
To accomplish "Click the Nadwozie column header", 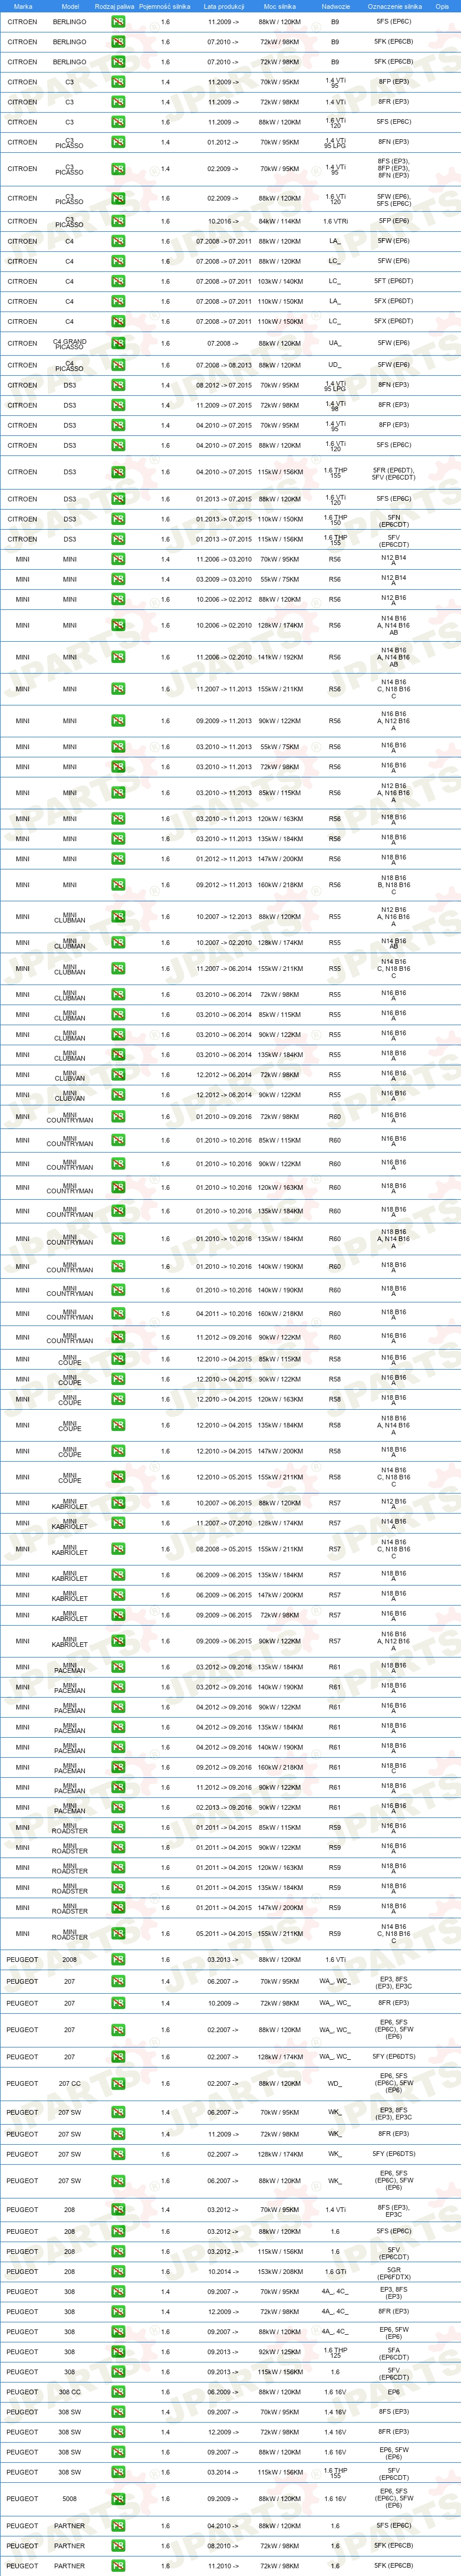I will pos(335,6).
